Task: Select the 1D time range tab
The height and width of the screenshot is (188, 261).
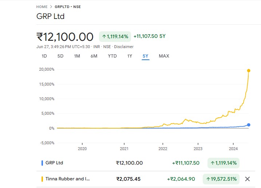Action: coord(44,56)
